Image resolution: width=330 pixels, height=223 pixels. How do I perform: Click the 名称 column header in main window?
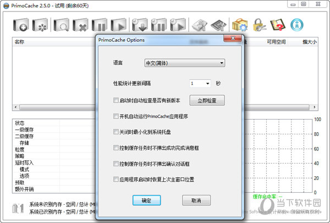[19, 42]
